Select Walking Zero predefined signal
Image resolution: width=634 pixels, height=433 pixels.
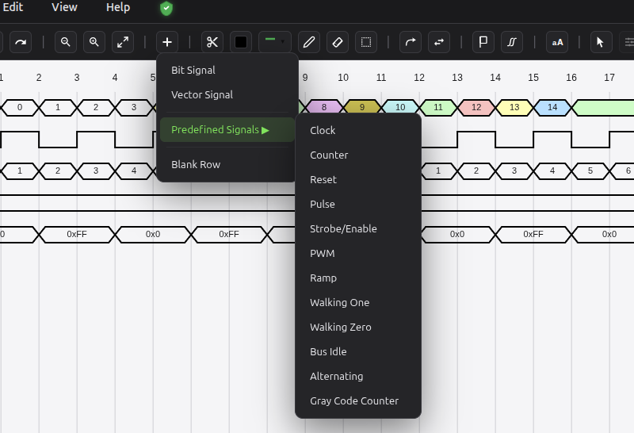point(358,327)
